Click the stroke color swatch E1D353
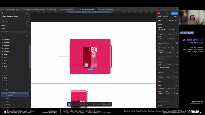 pos(159,89)
